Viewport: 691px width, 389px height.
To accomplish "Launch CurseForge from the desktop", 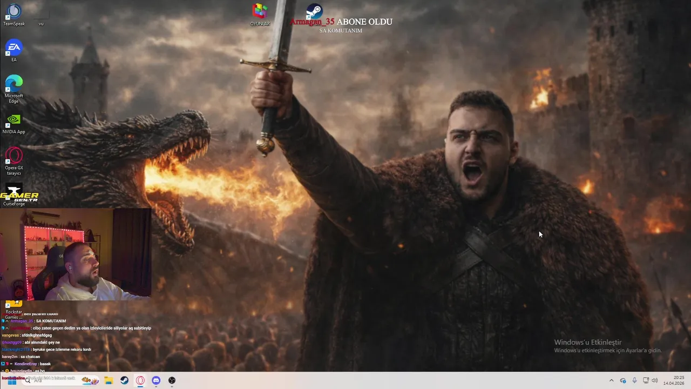I will click(14, 196).
